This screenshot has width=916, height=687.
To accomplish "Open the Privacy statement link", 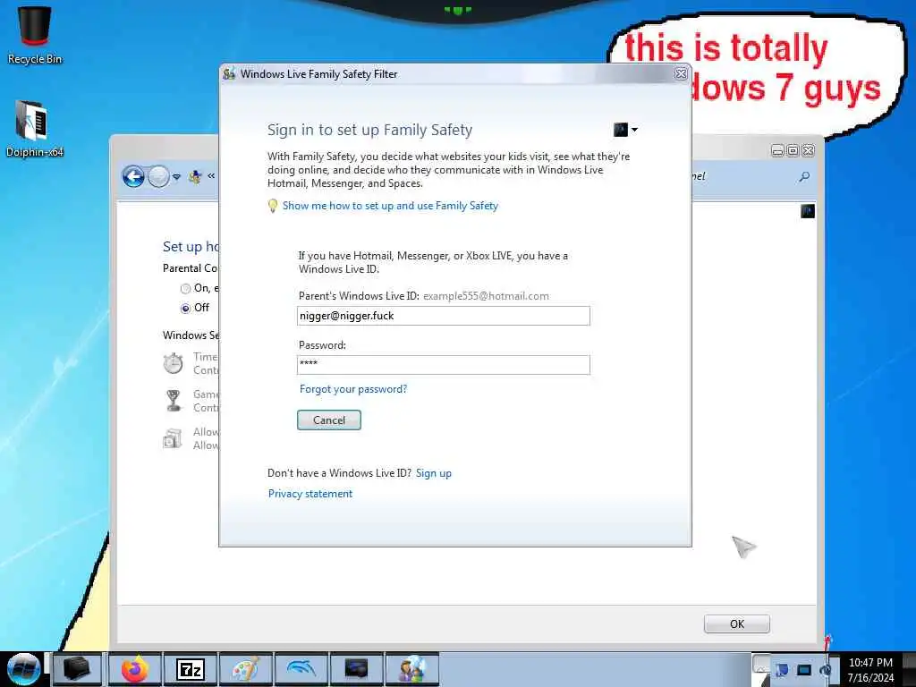I will 310,494.
